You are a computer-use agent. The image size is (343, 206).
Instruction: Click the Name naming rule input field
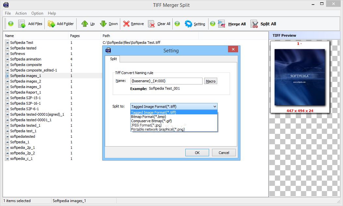point(166,81)
